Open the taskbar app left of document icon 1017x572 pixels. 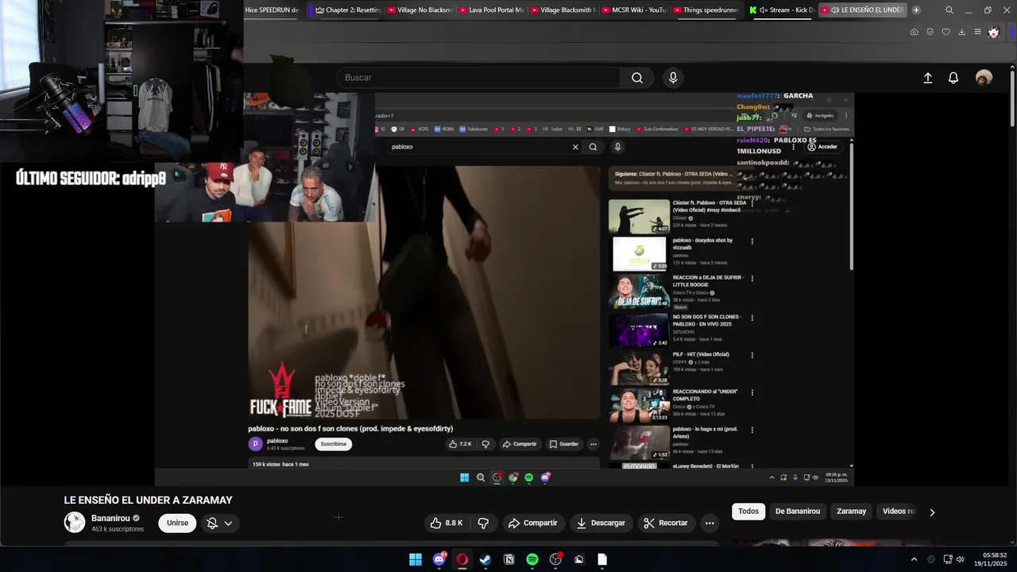click(579, 559)
